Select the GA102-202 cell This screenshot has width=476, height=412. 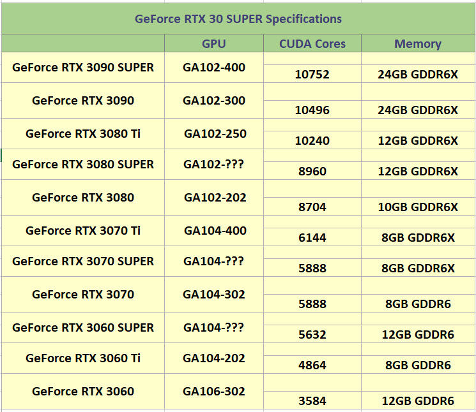(x=213, y=198)
